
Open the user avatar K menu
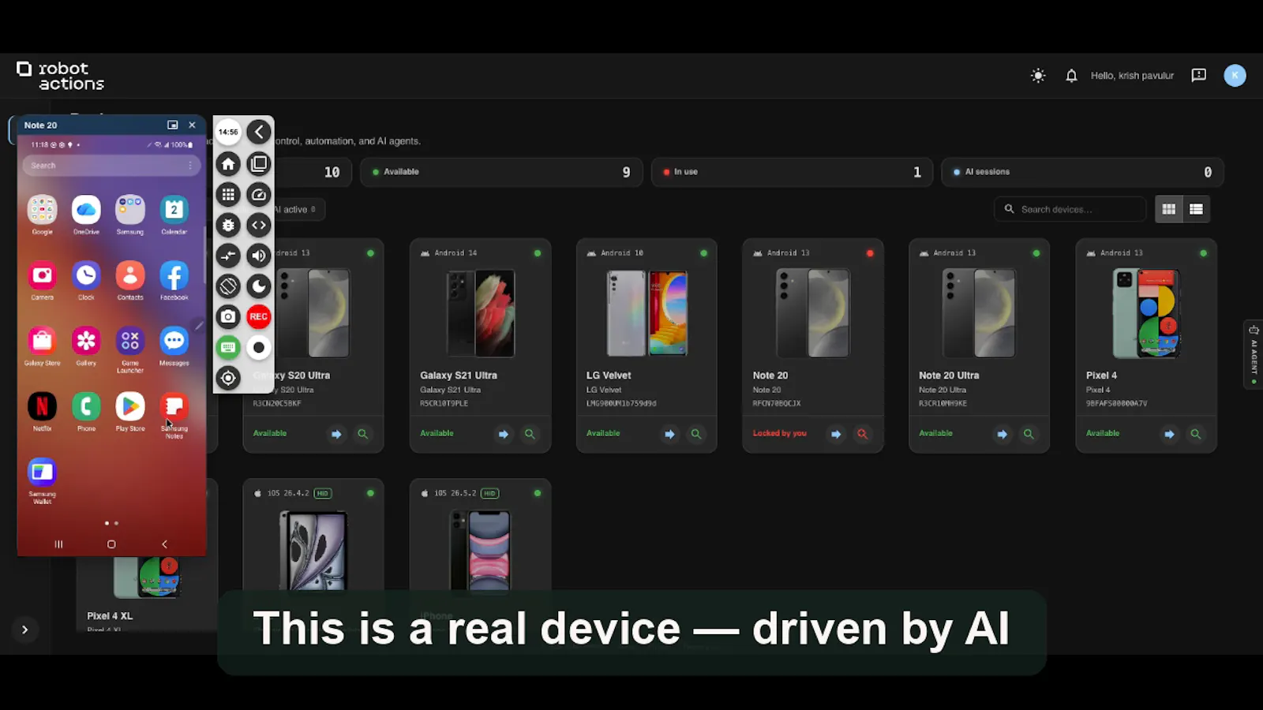pos(1235,76)
